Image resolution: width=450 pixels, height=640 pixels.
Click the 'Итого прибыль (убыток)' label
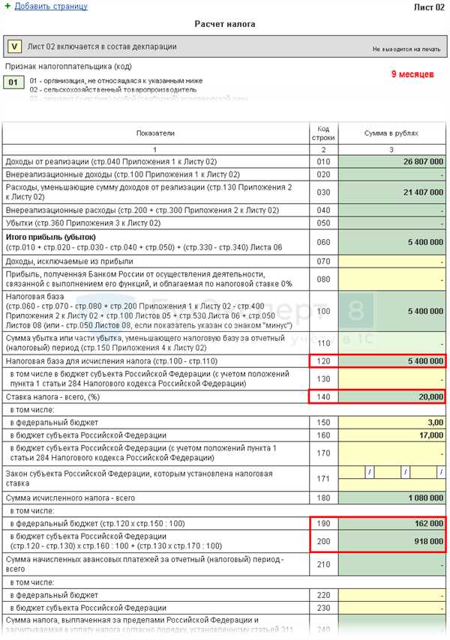(x=51, y=237)
